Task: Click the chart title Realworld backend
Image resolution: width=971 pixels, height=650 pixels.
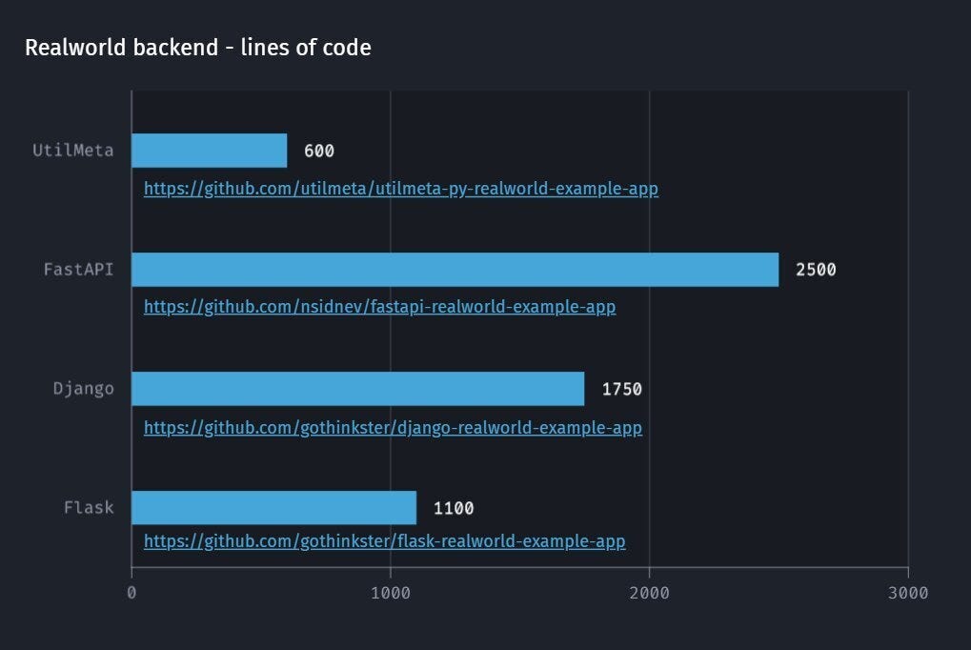Action: (x=199, y=47)
